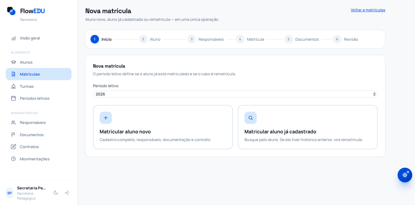
Task: Open Contratos in the sidebar
Action: tap(39, 147)
